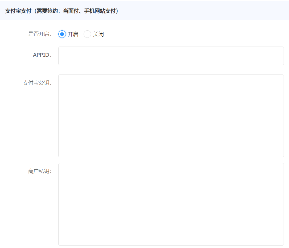Click the 关闭 label text
Viewport: 289px width, 248px height.
coord(98,34)
